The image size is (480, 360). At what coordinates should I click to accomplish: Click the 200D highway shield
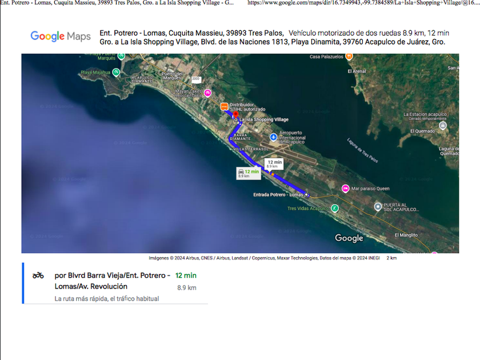click(196, 79)
